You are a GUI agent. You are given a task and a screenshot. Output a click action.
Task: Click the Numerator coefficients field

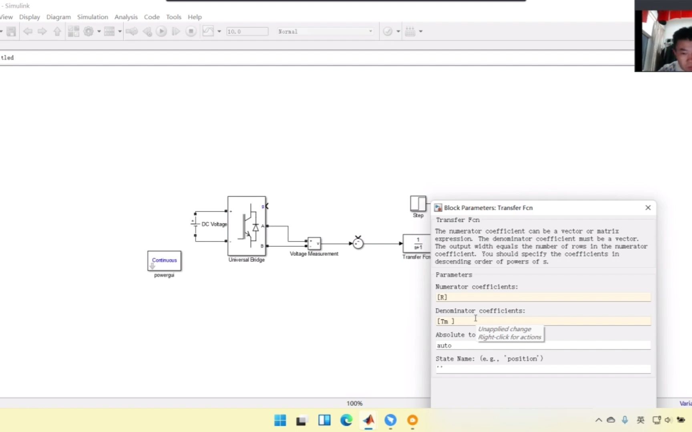(x=543, y=297)
